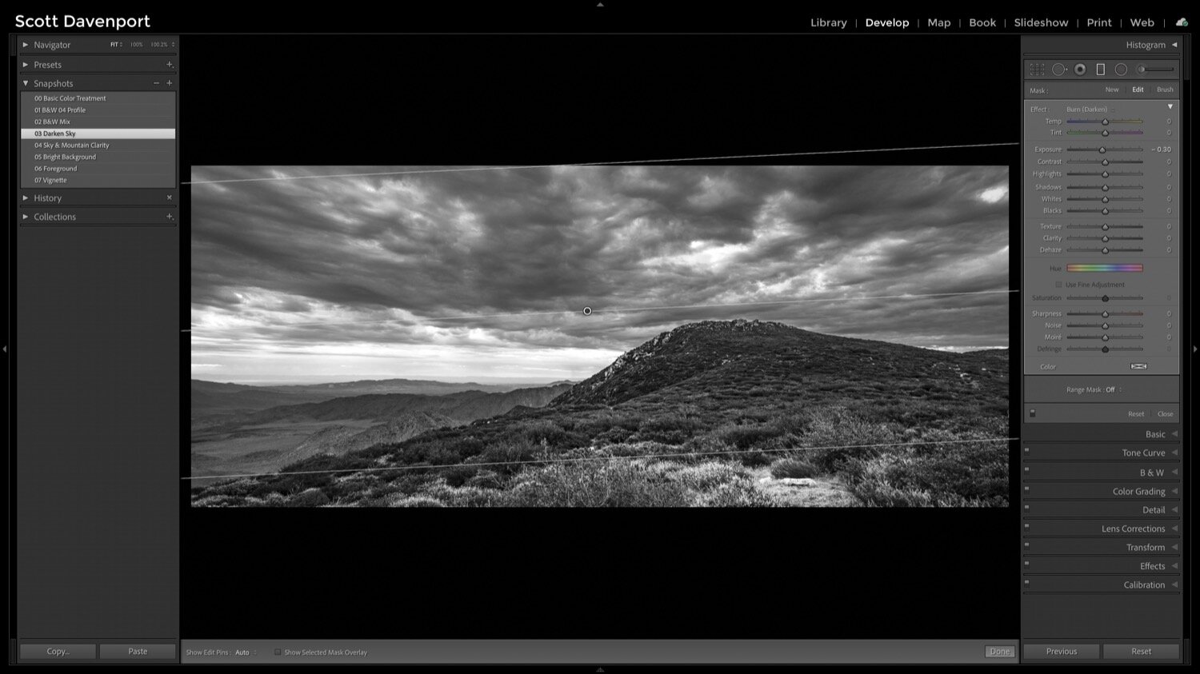
Task: Show filmstrip via bottom center arrow
Action: point(600,670)
